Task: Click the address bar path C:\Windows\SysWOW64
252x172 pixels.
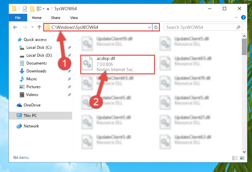Action: (x=75, y=27)
